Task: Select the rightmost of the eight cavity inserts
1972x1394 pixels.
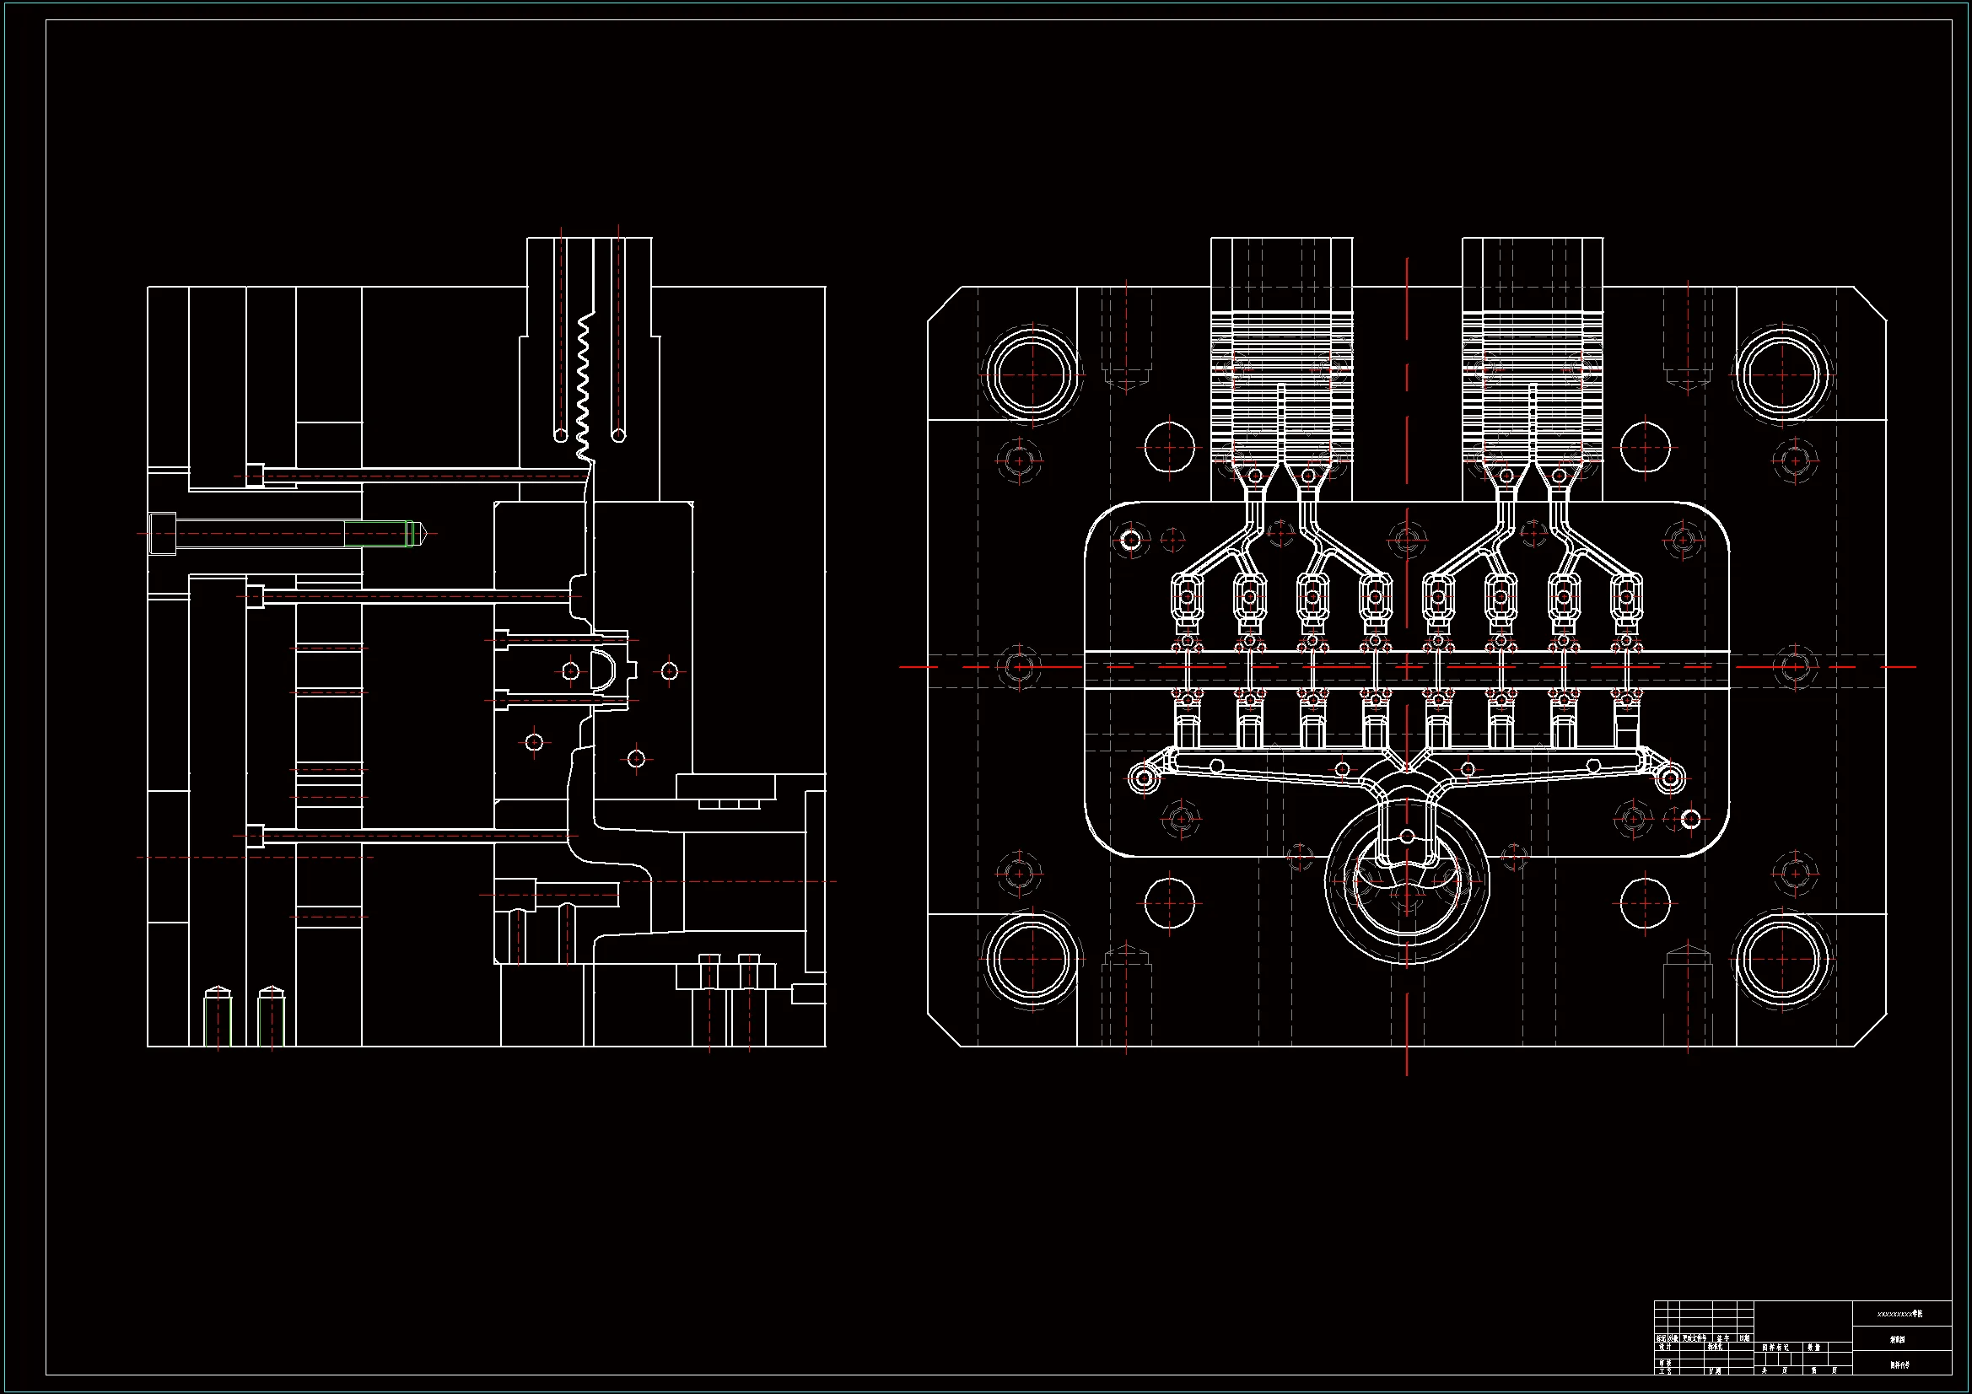Action: 1627,597
